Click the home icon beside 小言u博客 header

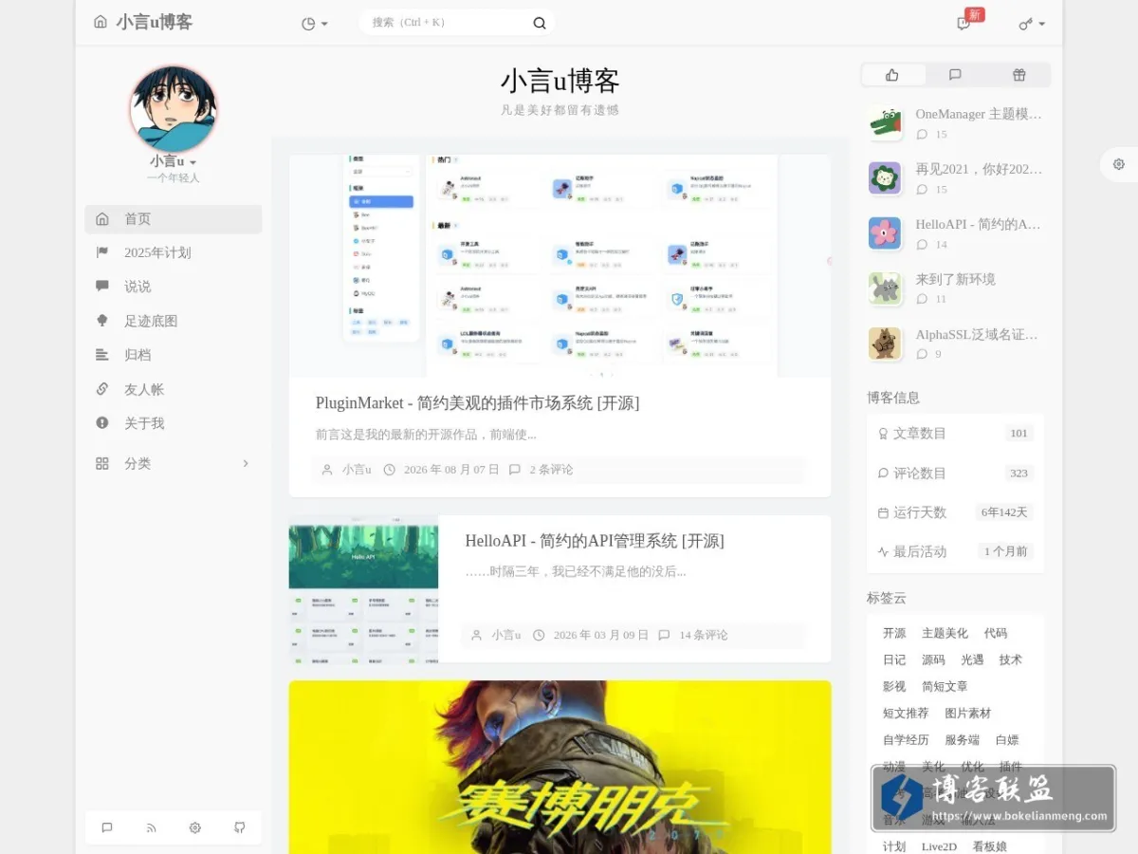101,22
